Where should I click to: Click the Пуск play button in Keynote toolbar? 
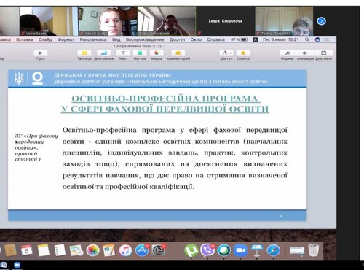pos(41,53)
